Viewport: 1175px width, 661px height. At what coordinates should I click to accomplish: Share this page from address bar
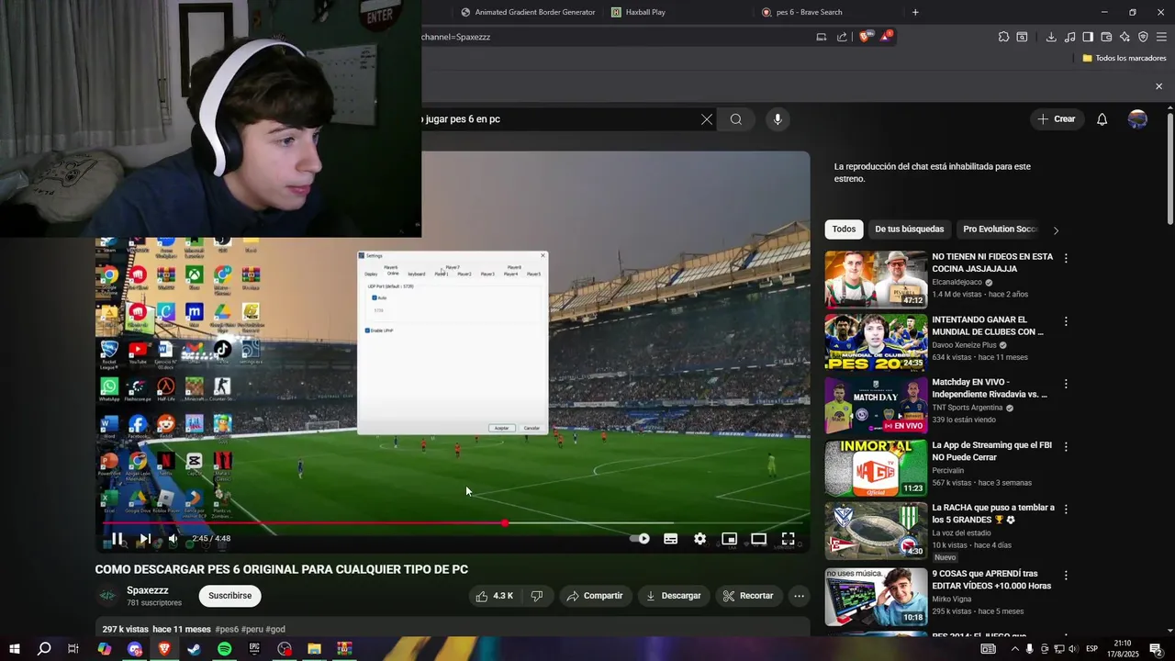click(x=842, y=37)
